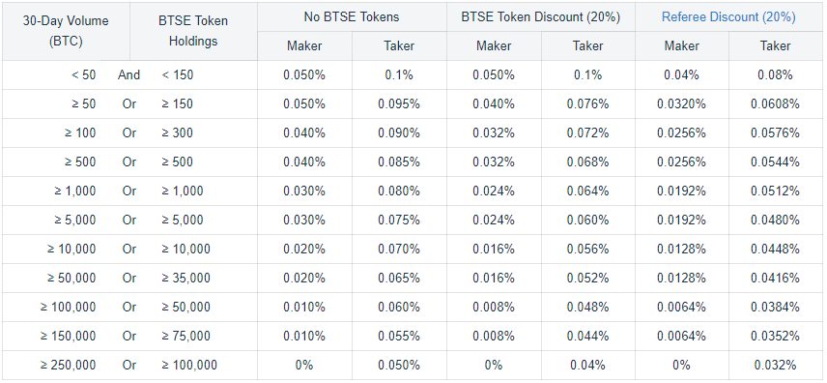The height and width of the screenshot is (383, 827).
Task: Select the 0.04% referee maker fee cell
Action: pos(681,75)
